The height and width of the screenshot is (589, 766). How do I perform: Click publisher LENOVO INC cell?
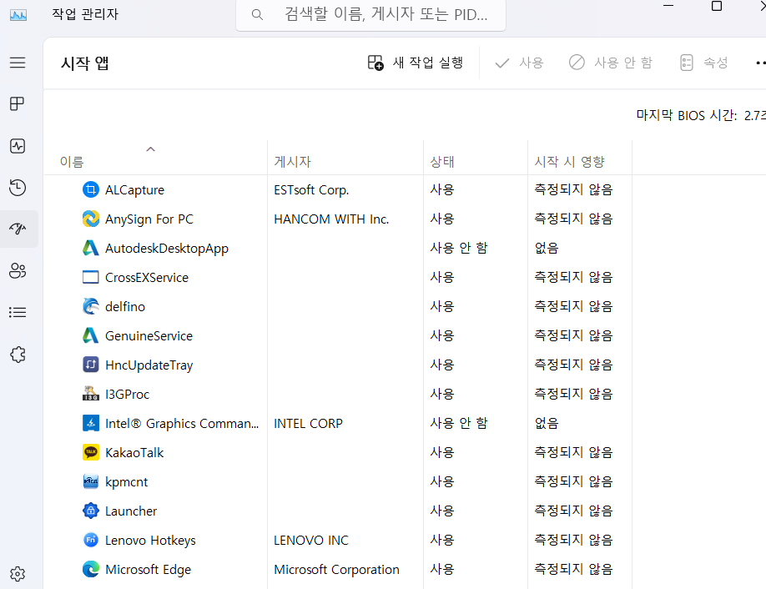(311, 540)
